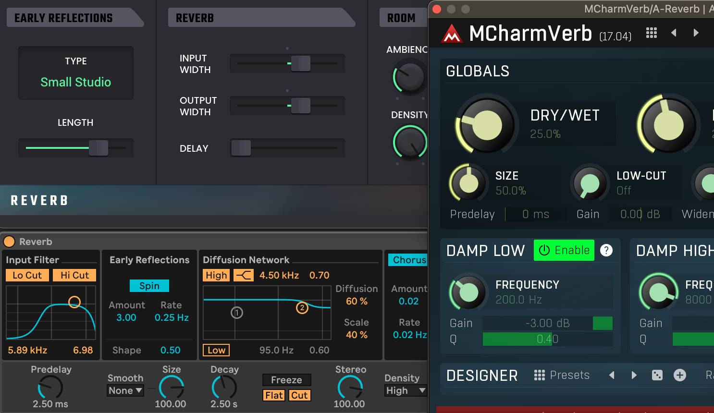Click the MCharmVerb red logo

(452, 34)
